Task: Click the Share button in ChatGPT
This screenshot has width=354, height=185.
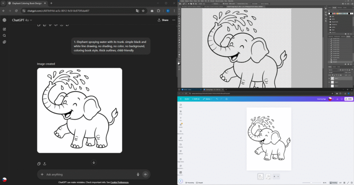Action: point(163,20)
